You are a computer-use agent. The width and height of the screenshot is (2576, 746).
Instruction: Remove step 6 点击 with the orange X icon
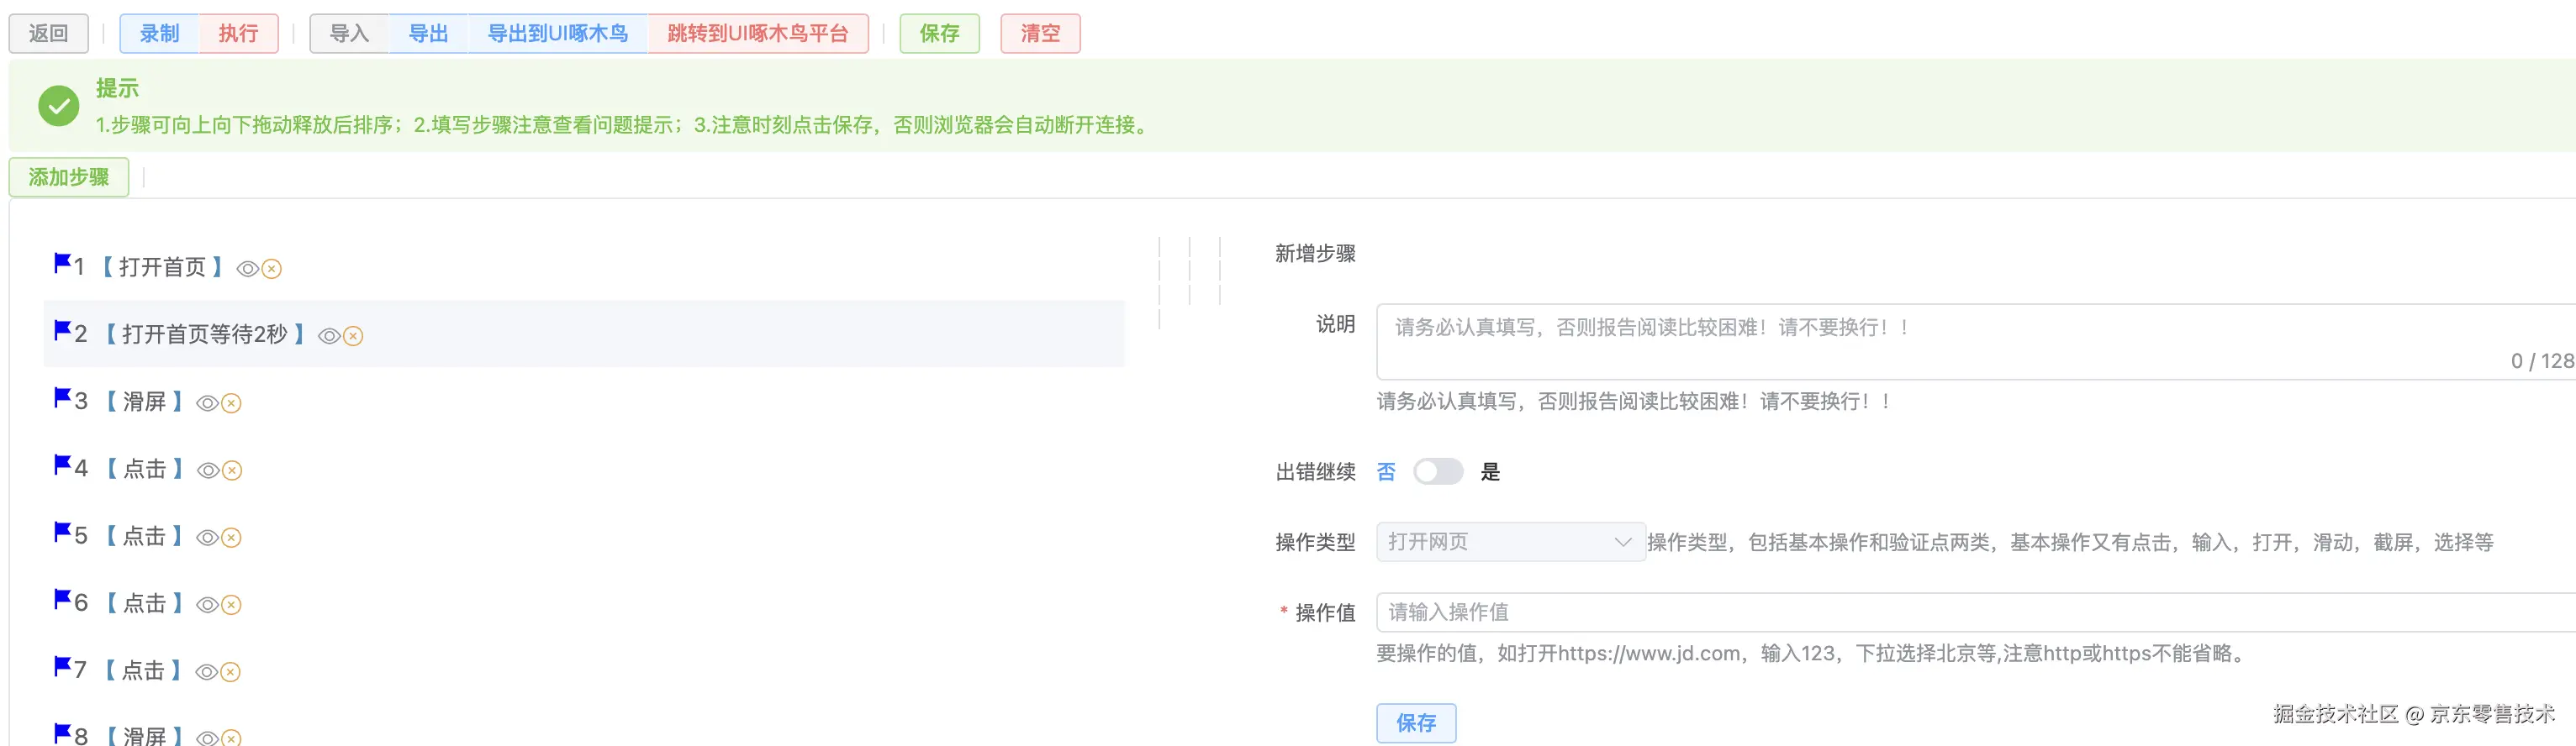click(x=231, y=604)
